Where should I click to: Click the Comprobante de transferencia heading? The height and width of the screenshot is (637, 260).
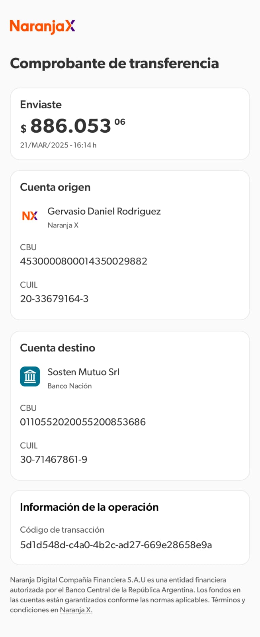click(114, 63)
